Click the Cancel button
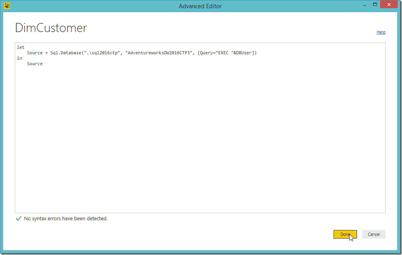Viewport: 402px width, 255px height. point(373,234)
